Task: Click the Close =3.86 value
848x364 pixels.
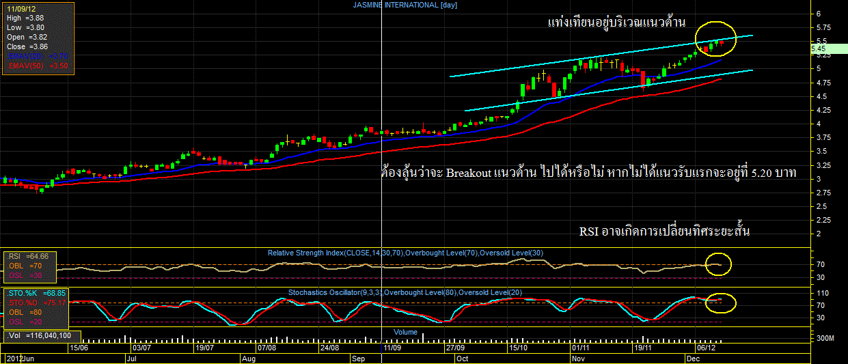Action: (27, 46)
